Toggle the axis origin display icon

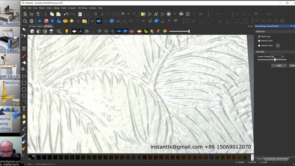81,31
